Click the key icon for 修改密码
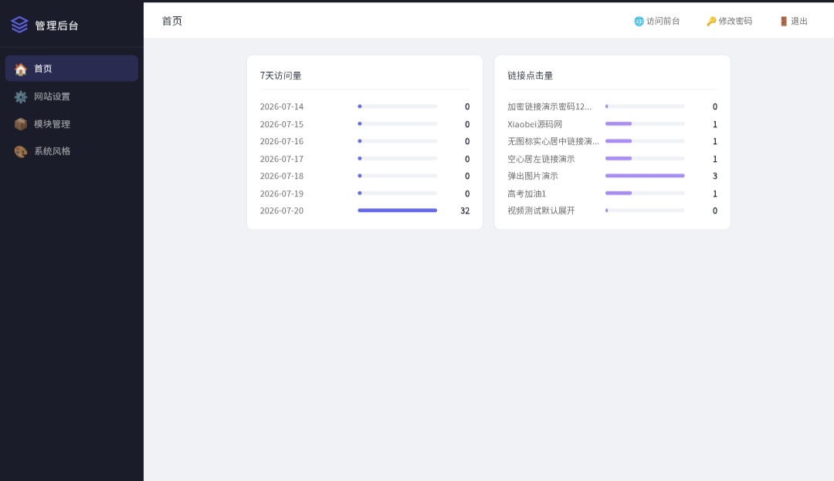 coord(711,22)
